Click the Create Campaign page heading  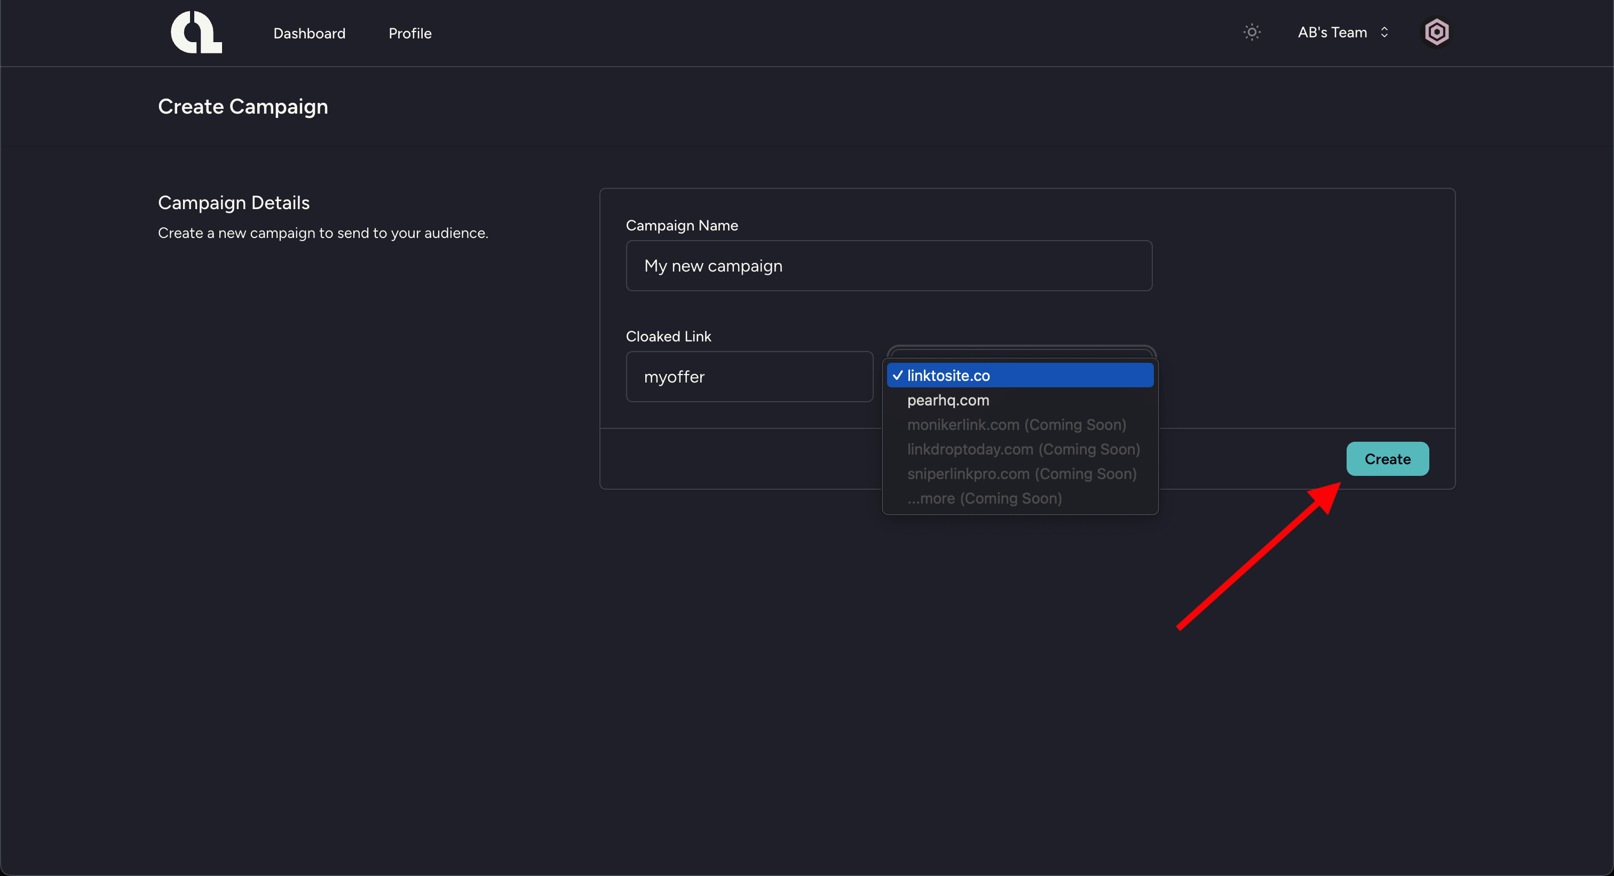(242, 107)
